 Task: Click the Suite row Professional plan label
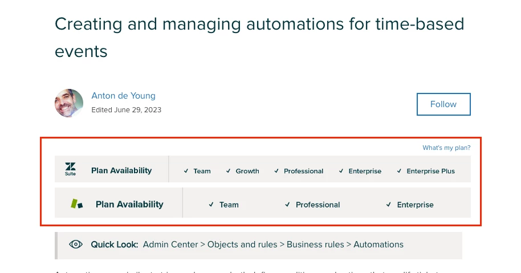pos(303,171)
